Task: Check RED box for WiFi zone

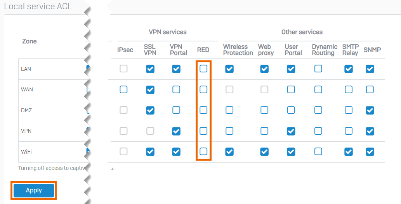Action: click(x=203, y=152)
